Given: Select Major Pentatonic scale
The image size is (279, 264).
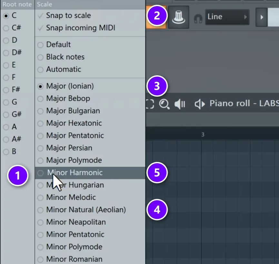Looking at the screenshot, I should click(90, 136).
